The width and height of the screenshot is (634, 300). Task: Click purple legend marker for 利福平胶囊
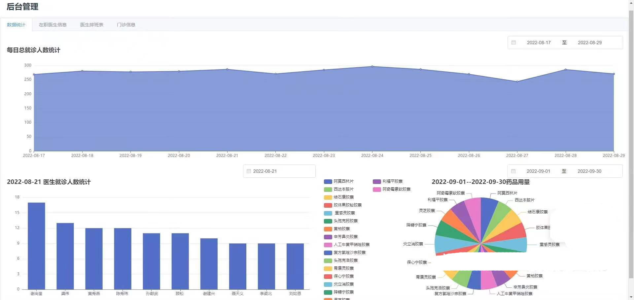(x=376, y=181)
